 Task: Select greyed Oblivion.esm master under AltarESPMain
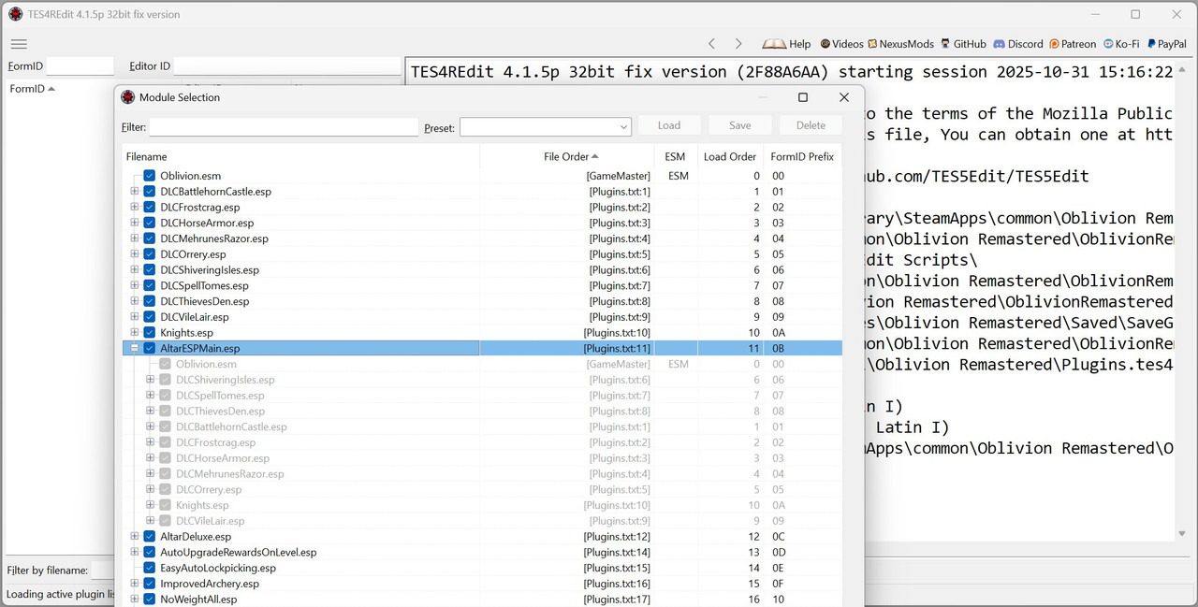(482, 364)
